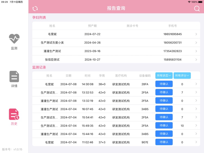The image size is (204, 153).
Task: Select the 孕妇列表 section heading
Action: (39, 17)
